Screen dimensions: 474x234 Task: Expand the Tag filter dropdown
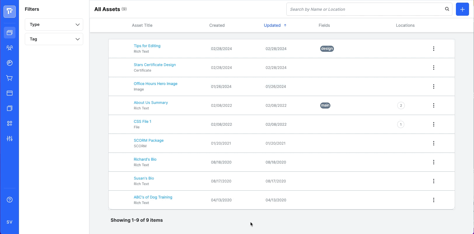tap(54, 39)
